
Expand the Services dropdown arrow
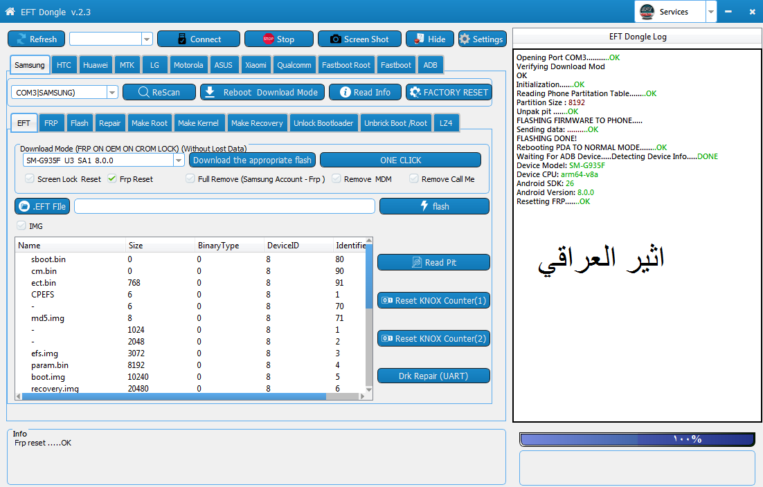pyautogui.click(x=711, y=12)
